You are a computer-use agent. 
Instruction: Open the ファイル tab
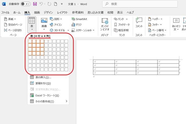[x=5, y=12]
